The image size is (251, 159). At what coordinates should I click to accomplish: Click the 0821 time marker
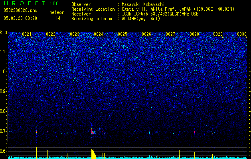coord(27,34)
